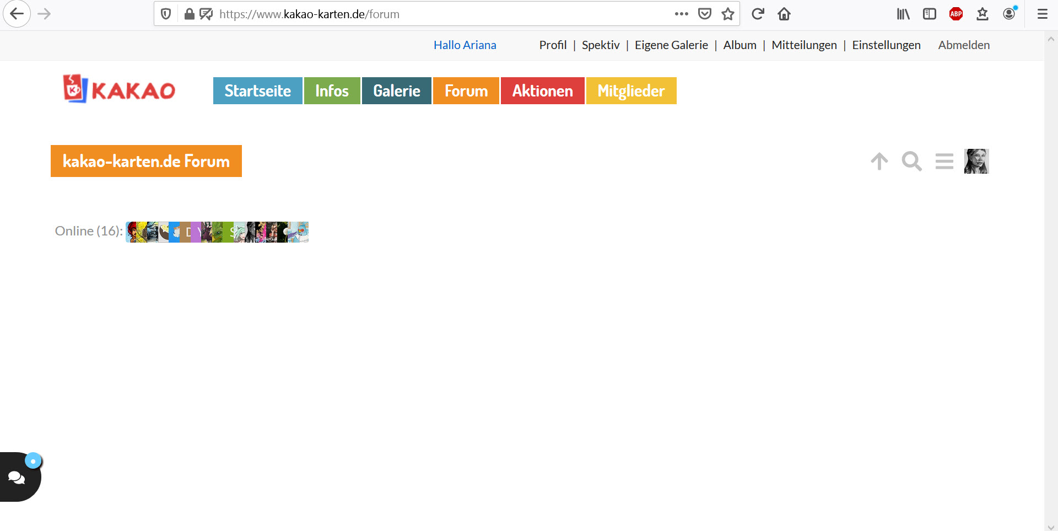Open the Mitglieder navigation tab

[631, 91]
